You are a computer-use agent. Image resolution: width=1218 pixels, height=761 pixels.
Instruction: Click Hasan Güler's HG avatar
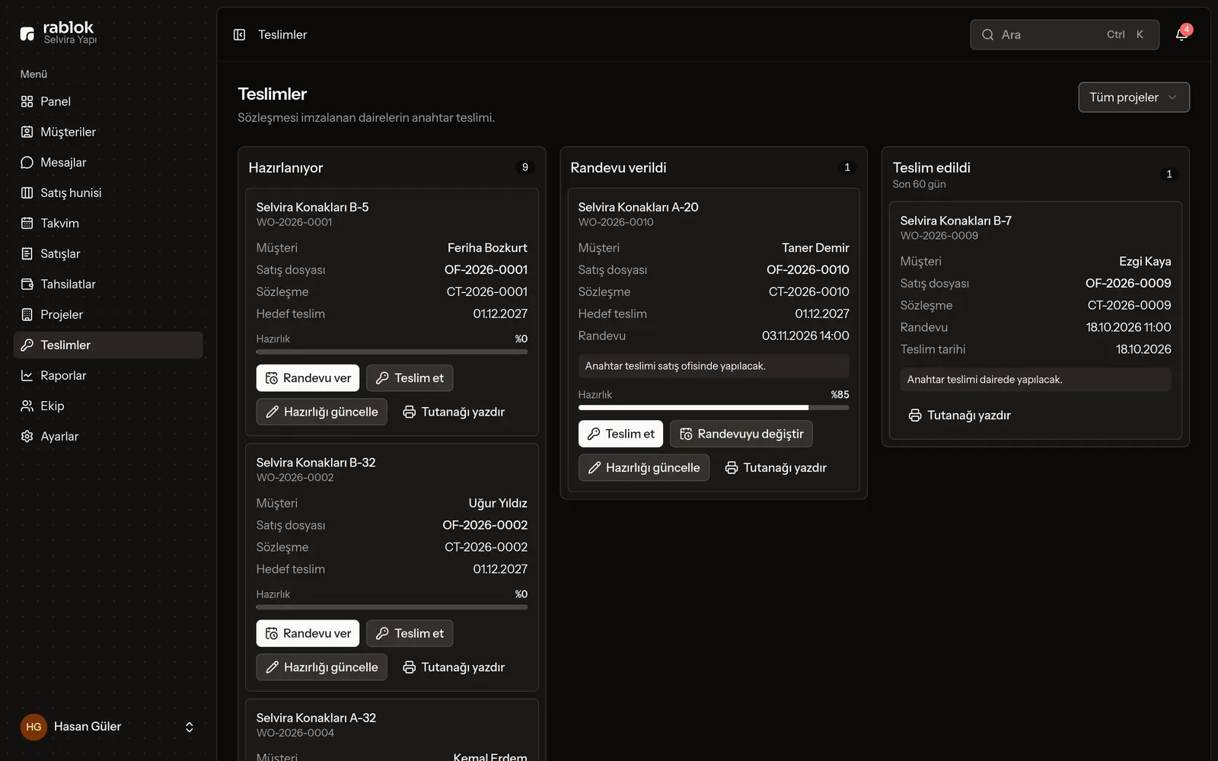[33, 727]
